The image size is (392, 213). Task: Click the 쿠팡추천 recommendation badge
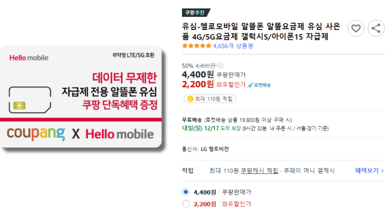196,13
